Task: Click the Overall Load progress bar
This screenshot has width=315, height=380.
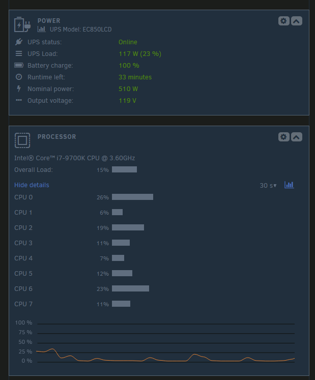Action: 124,169
